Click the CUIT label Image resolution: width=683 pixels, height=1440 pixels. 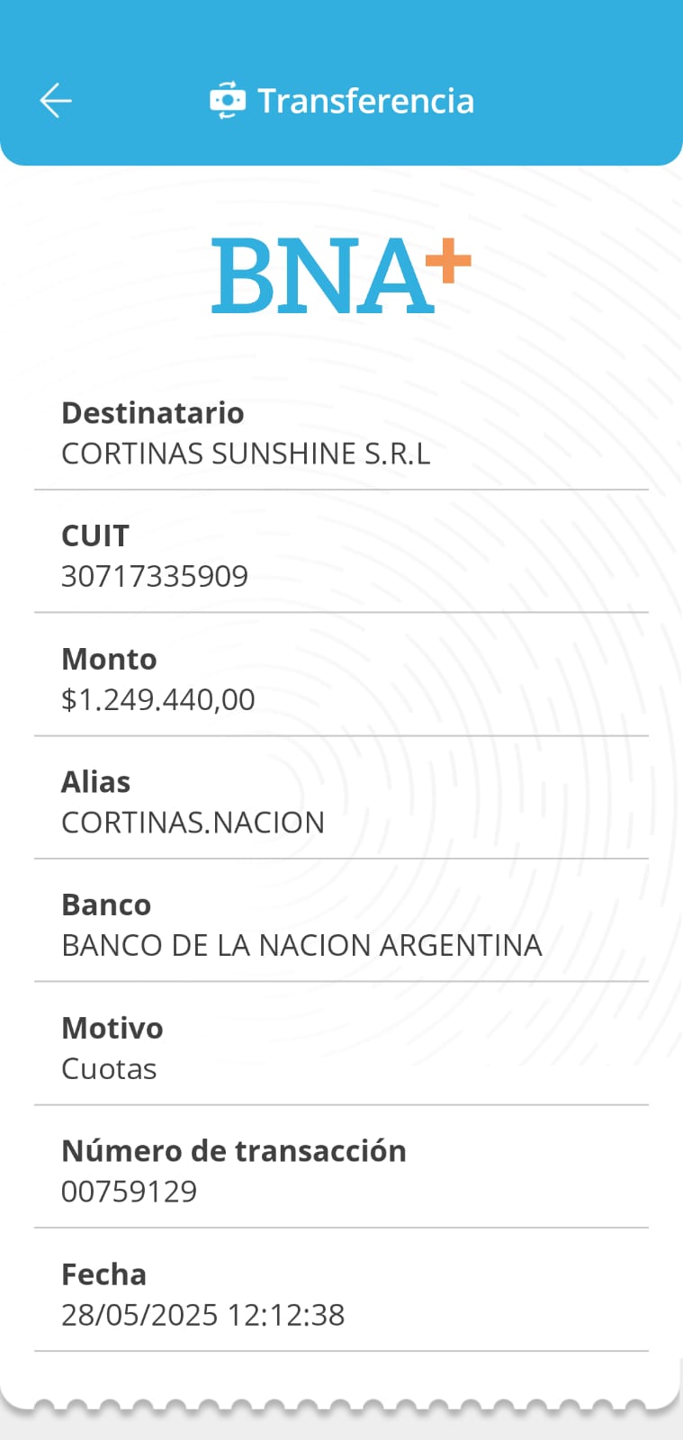tap(95, 535)
